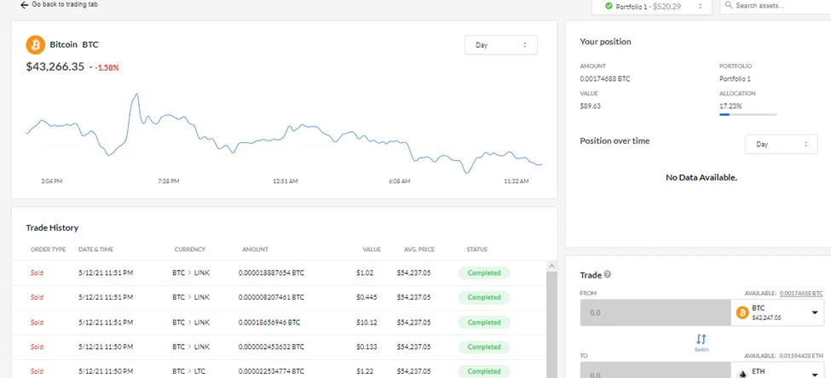Click the Trade History scroll up arrow

tap(551, 266)
